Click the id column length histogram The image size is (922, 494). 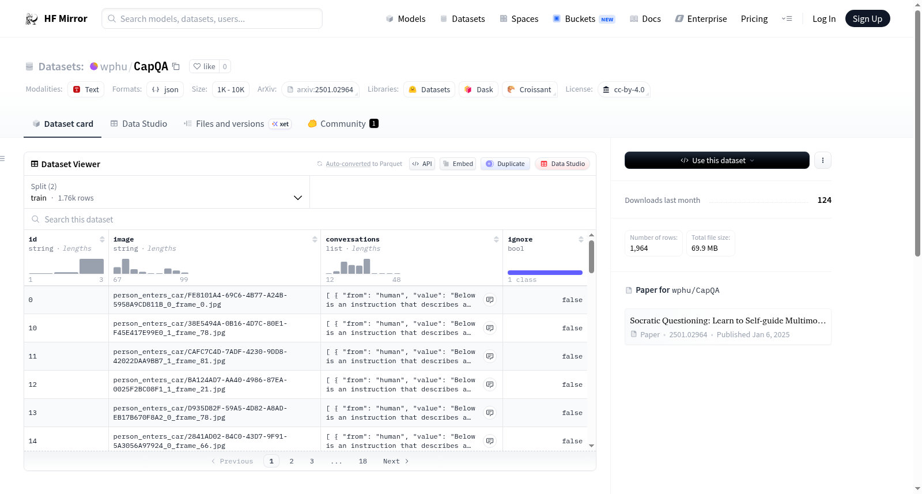pos(66,266)
